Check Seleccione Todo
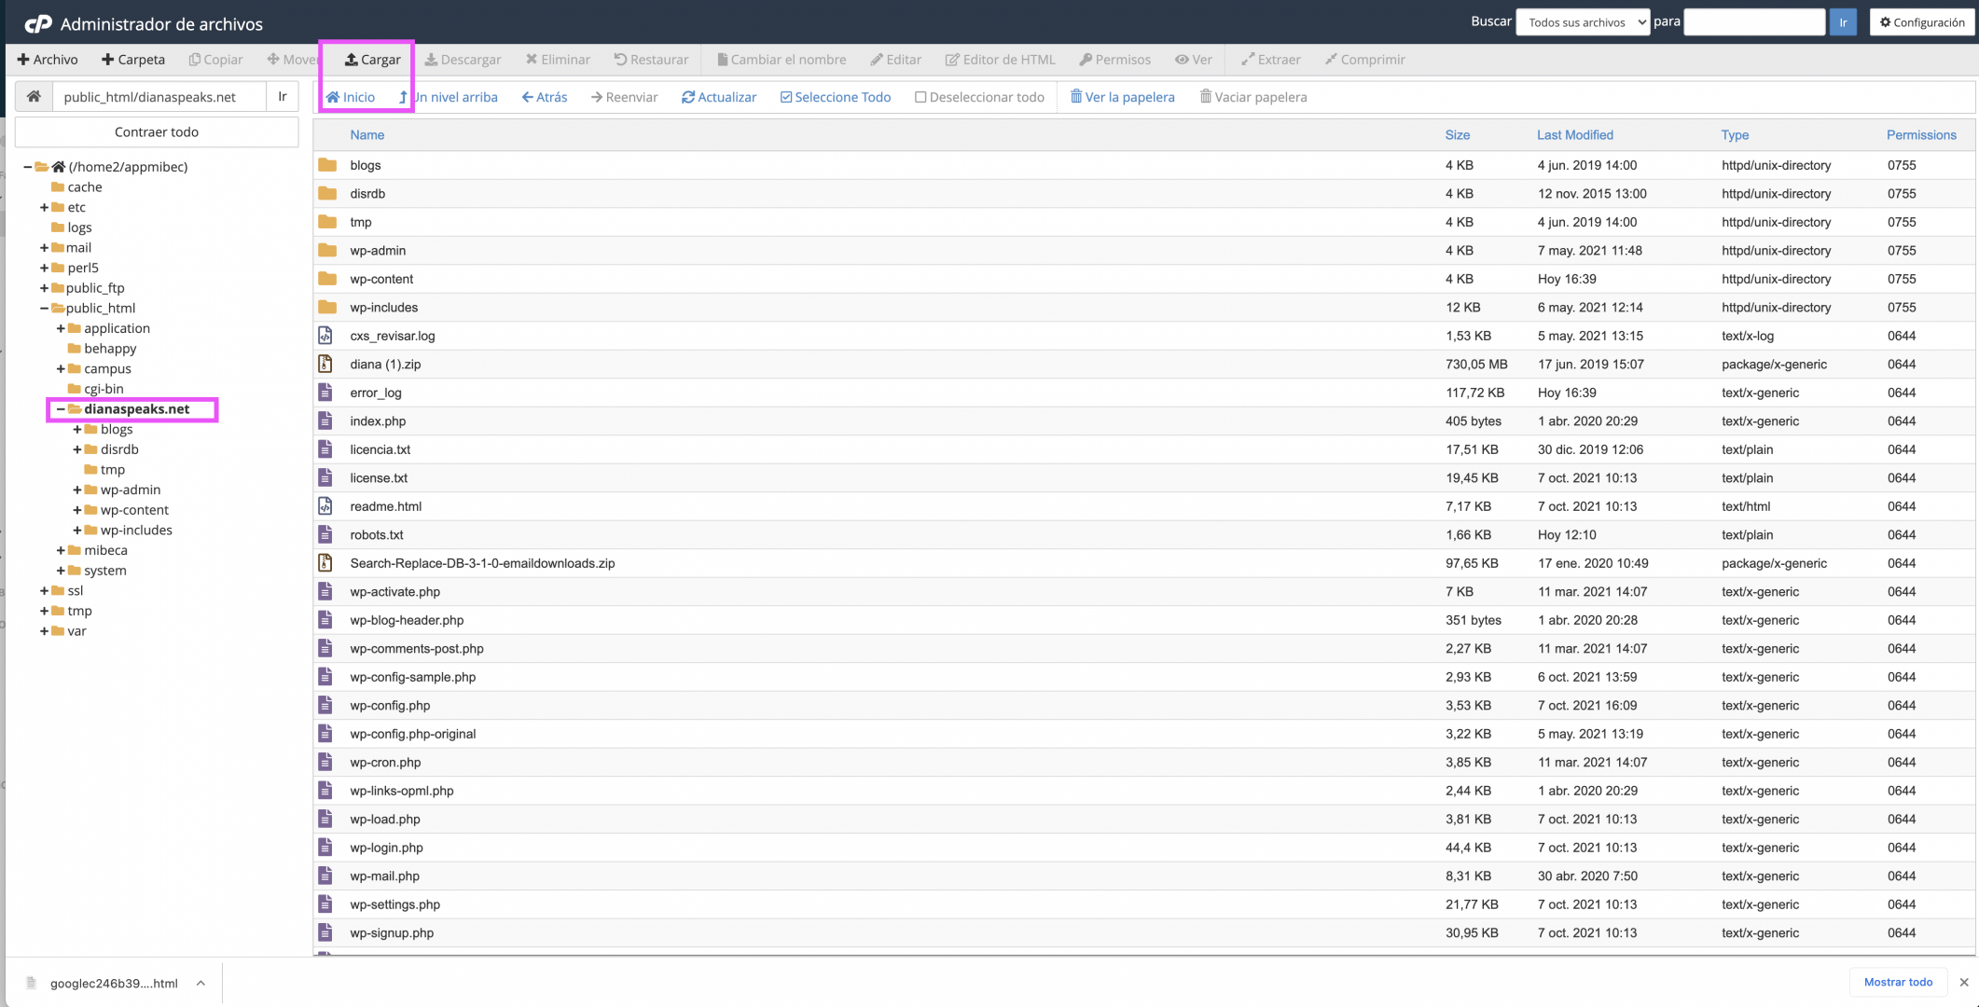 (836, 97)
